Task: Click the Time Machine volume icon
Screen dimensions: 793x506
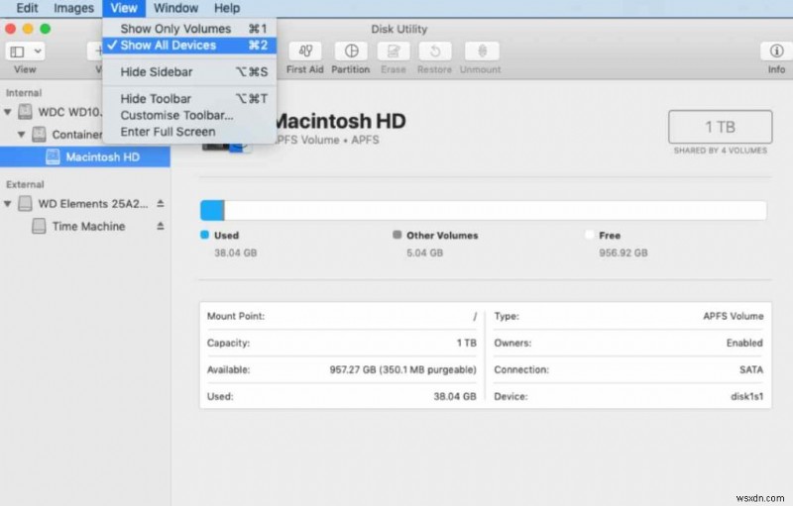Action: click(x=39, y=226)
